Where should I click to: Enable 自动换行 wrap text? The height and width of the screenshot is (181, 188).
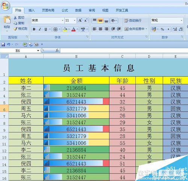pos(133,20)
